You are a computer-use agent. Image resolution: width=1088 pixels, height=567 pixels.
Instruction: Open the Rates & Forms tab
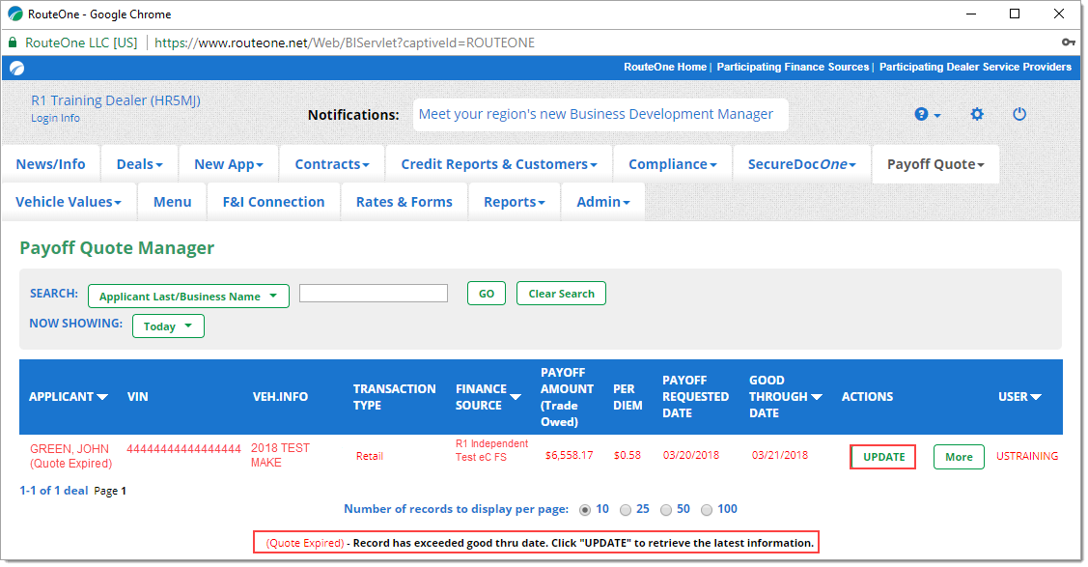pyautogui.click(x=404, y=202)
